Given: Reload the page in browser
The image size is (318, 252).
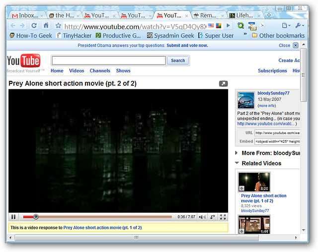Looking at the screenshot, I should point(34,25).
